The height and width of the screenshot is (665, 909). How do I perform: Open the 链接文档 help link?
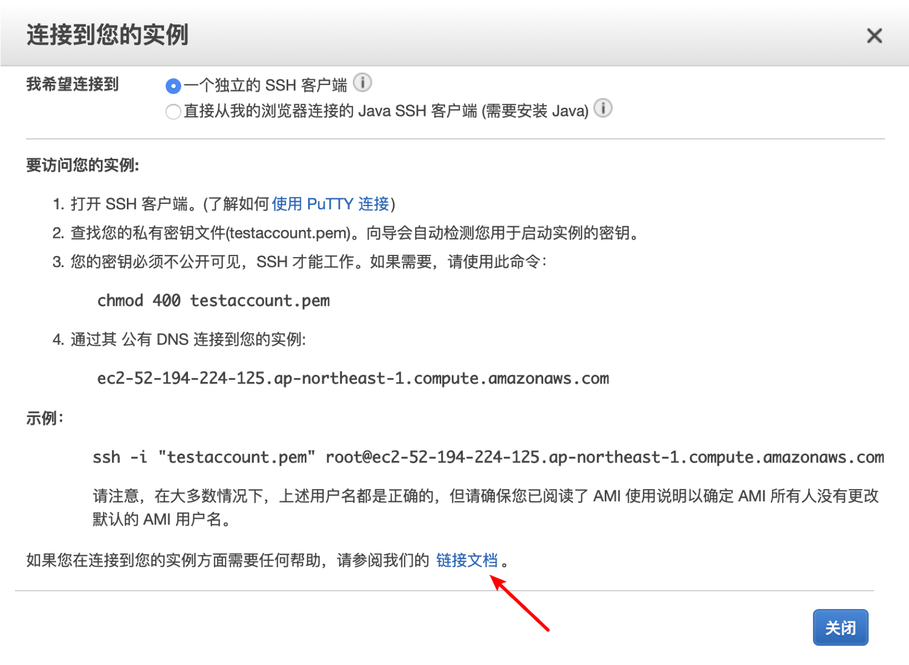[x=467, y=560]
